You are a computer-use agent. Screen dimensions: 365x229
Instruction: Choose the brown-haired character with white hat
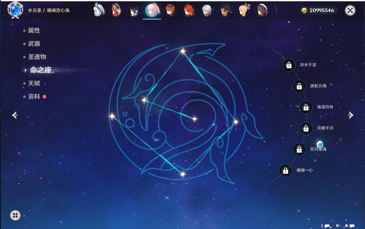[262, 10]
